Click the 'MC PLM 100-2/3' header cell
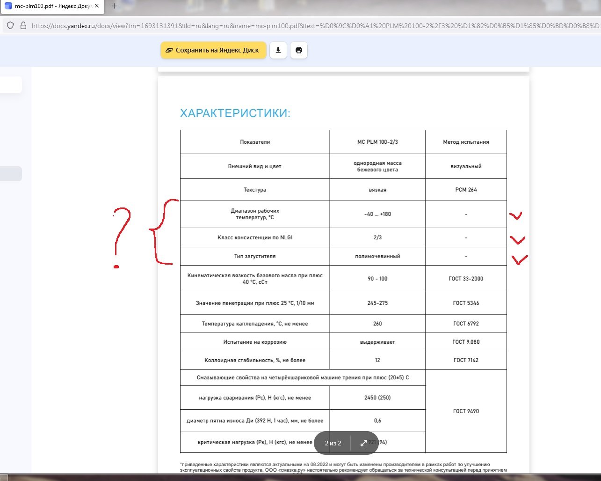This screenshot has width=601, height=481. [x=377, y=142]
